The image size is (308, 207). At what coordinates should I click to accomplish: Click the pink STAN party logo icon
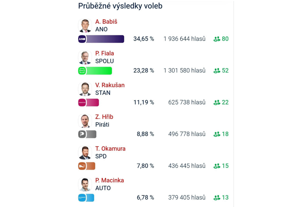(82, 102)
